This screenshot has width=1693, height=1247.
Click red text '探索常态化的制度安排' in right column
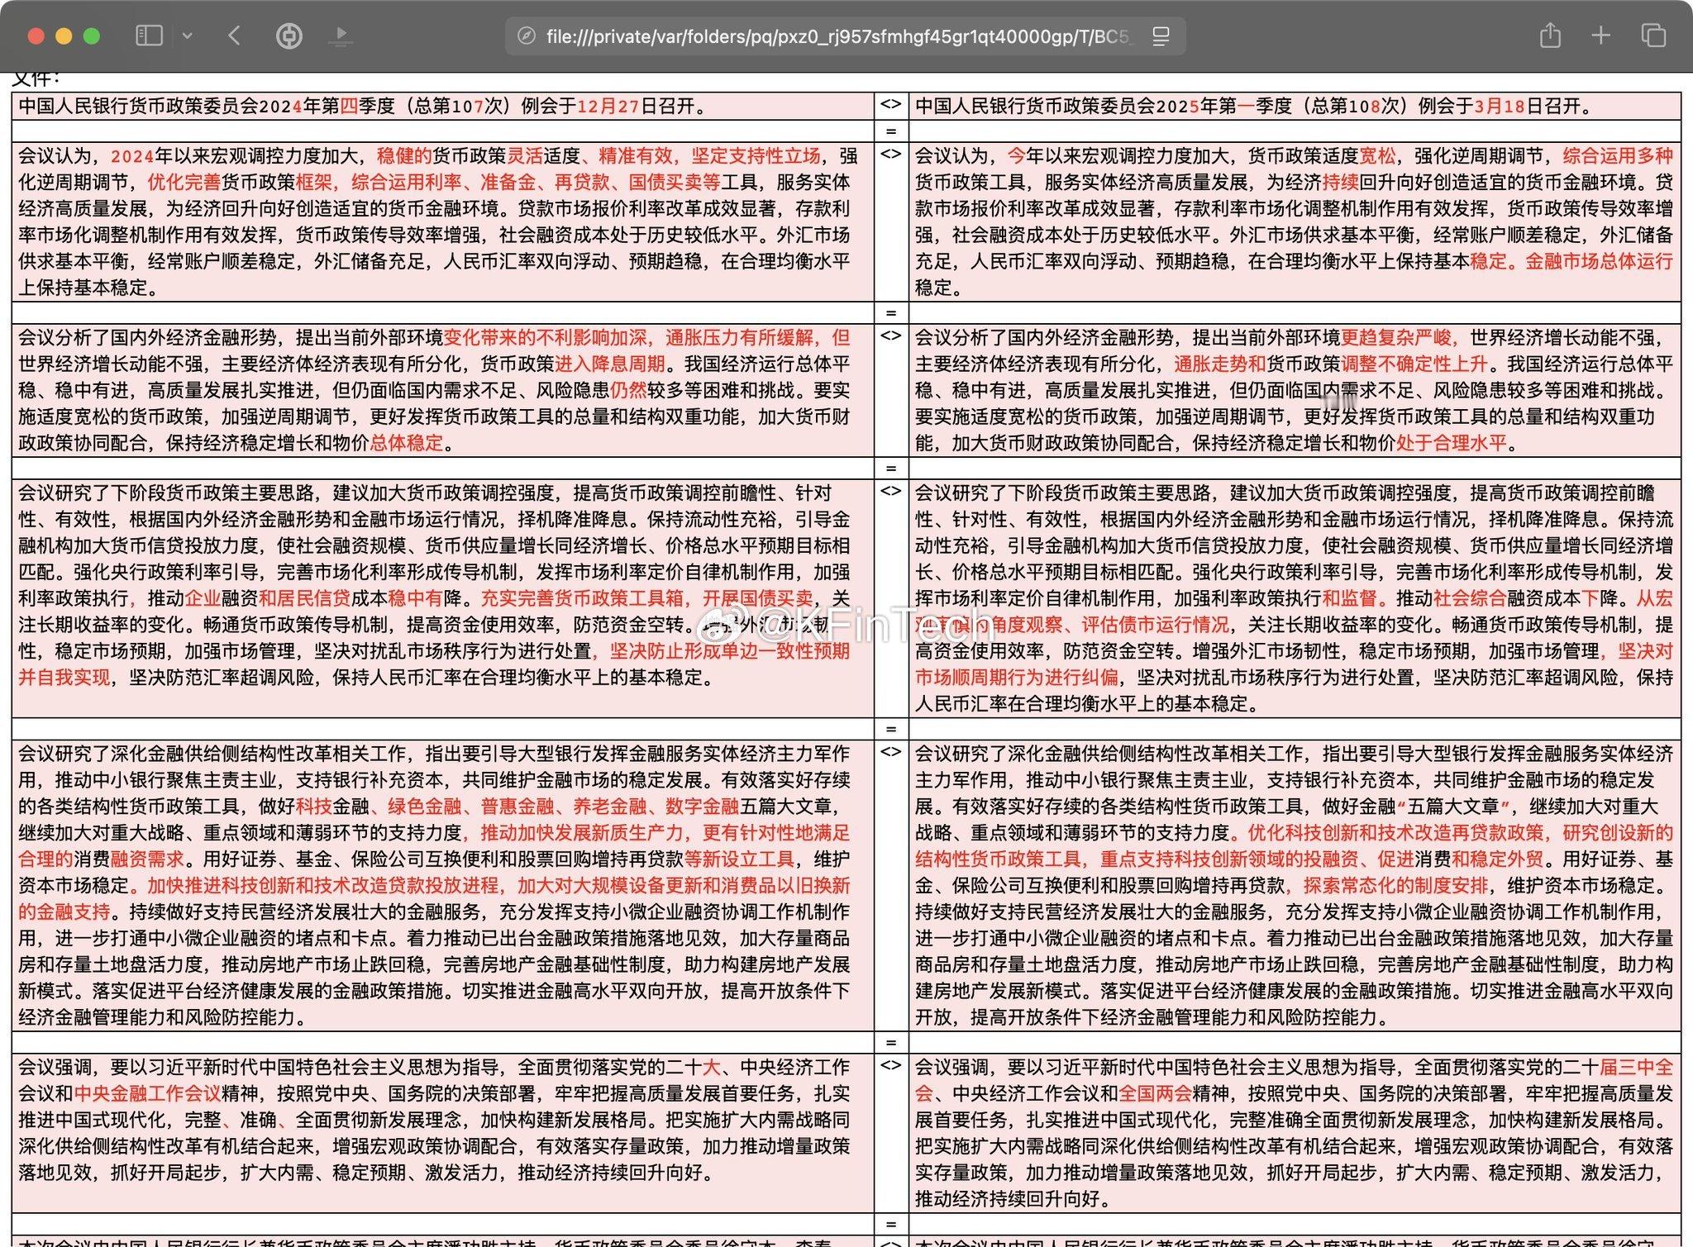pyautogui.click(x=1396, y=885)
